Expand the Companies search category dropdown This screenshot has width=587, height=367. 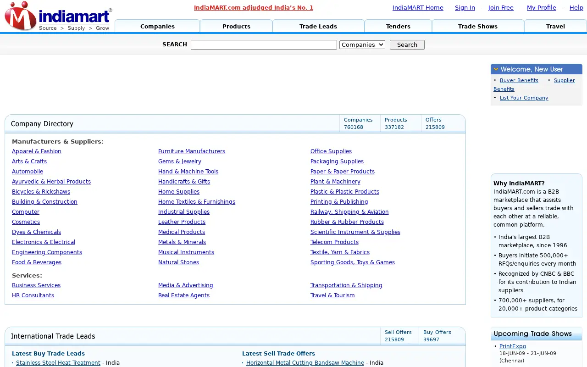(x=362, y=44)
